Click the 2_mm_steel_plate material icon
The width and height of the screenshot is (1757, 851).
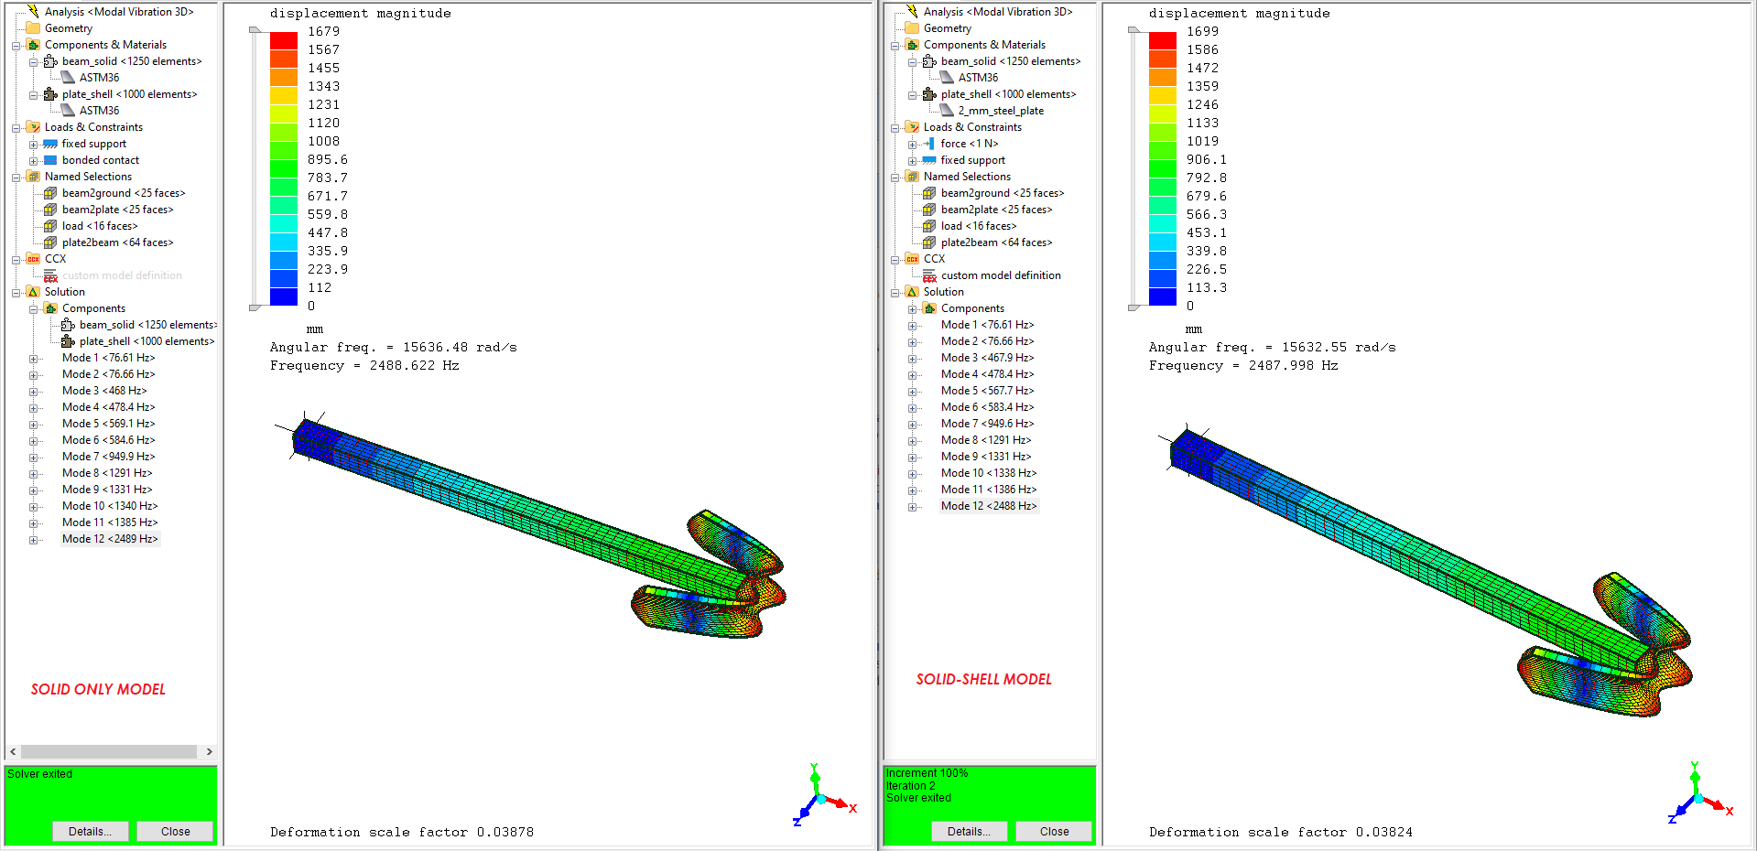point(947,111)
